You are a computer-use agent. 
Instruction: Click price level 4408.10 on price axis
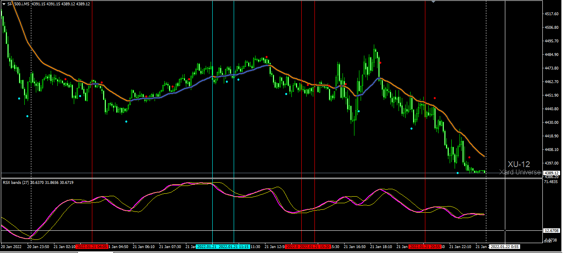pyautogui.click(x=551, y=150)
